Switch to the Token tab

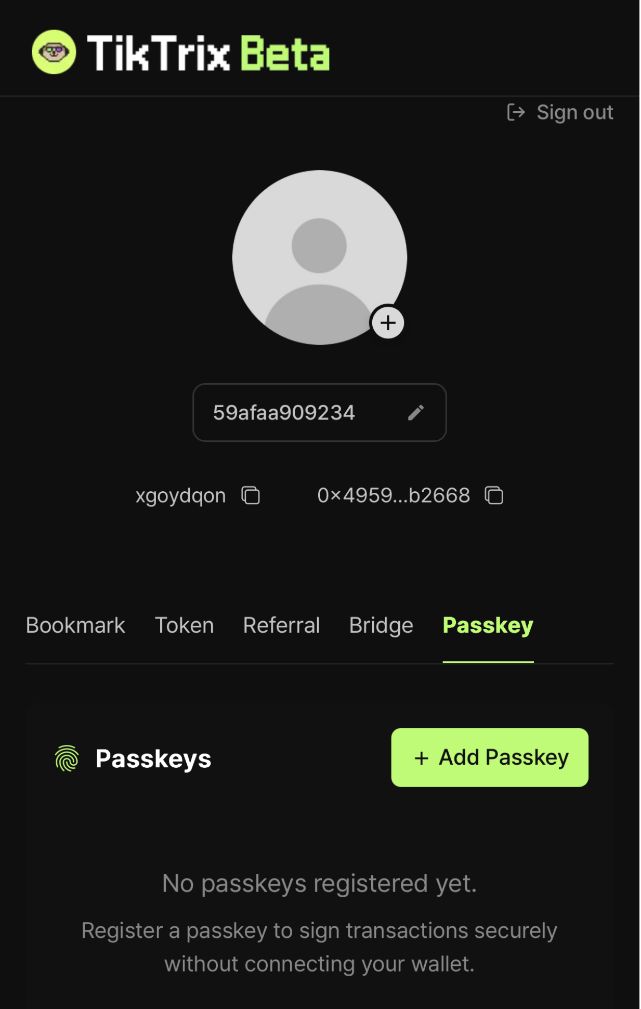click(x=184, y=625)
